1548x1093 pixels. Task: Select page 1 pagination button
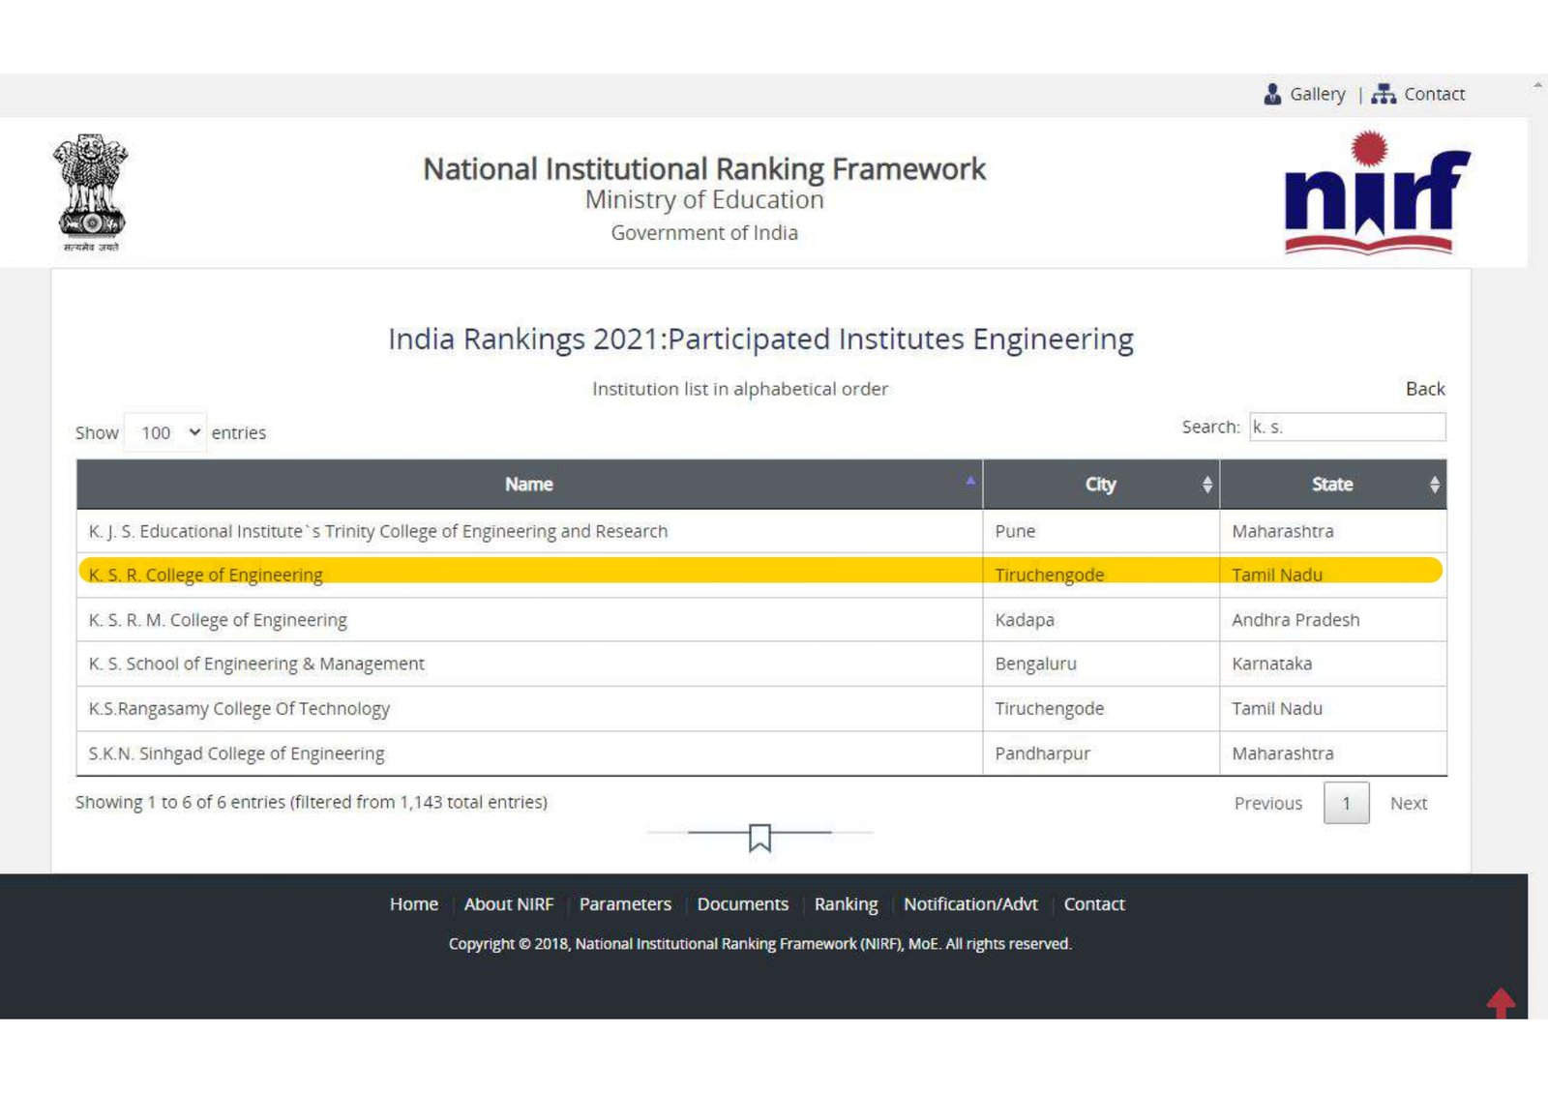[x=1346, y=804]
